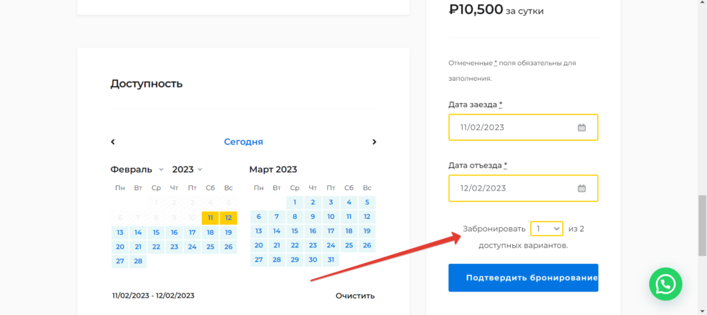
Task: Pick February 23 in the calendar
Action: coord(174,247)
